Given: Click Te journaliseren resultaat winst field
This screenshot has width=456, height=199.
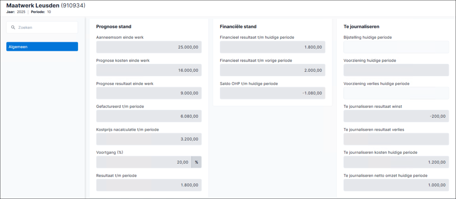Looking at the screenshot, I should pyautogui.click(x=396, y=116).
